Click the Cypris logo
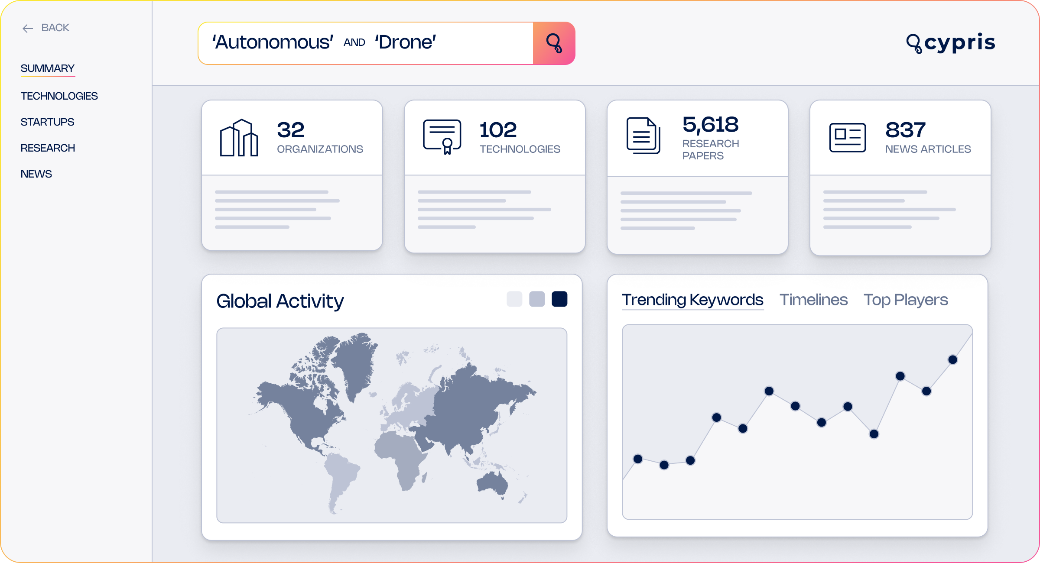Image resolution: width=1040 pixels, height=563 pixels. coord(951,42)
